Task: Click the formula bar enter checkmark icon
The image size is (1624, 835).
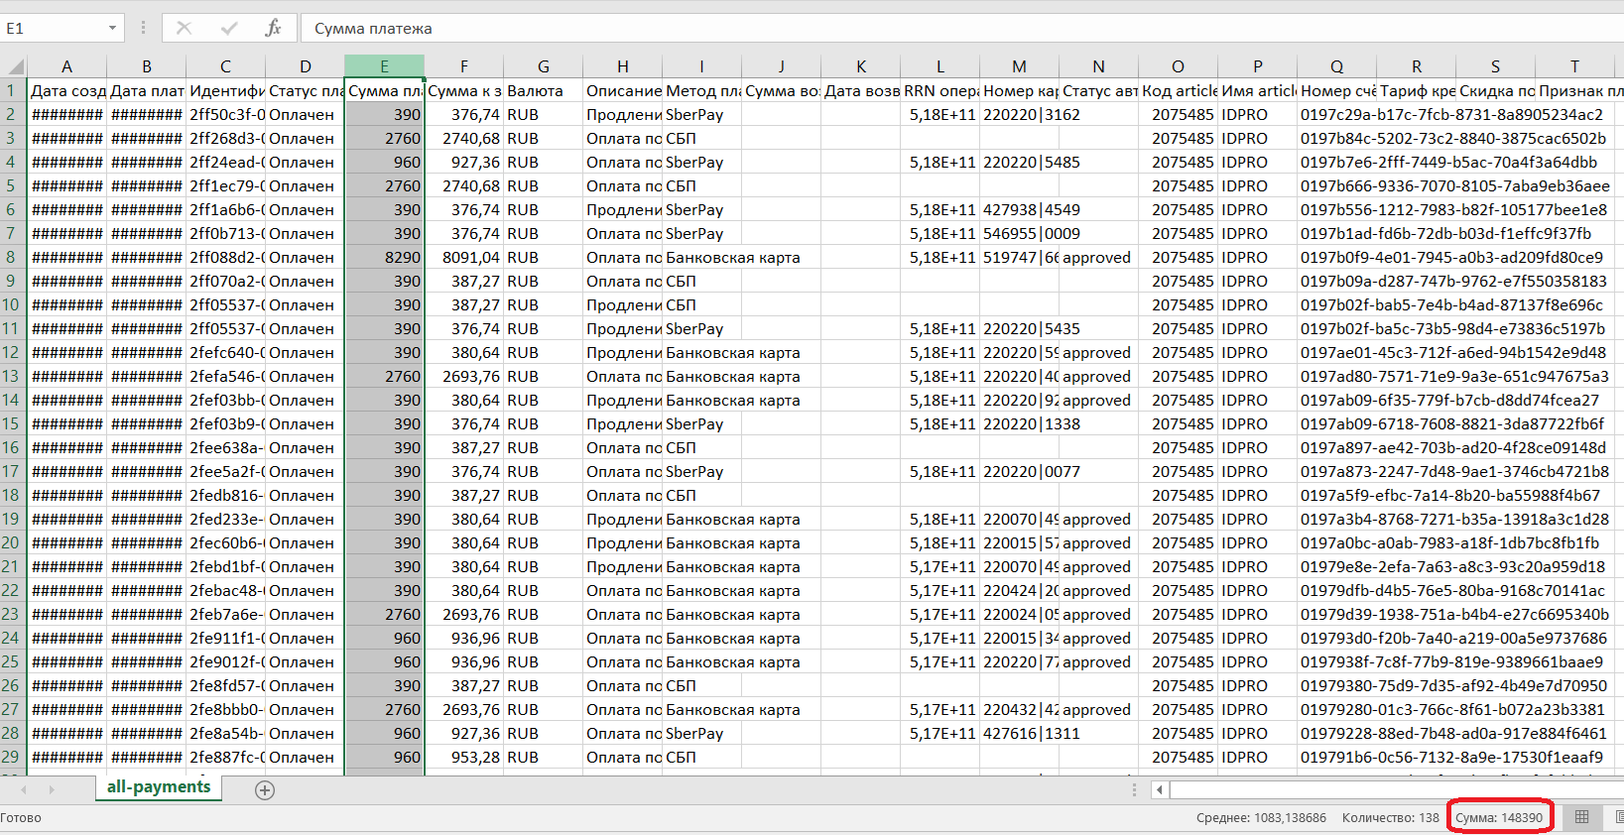Action: pos(229,28)
